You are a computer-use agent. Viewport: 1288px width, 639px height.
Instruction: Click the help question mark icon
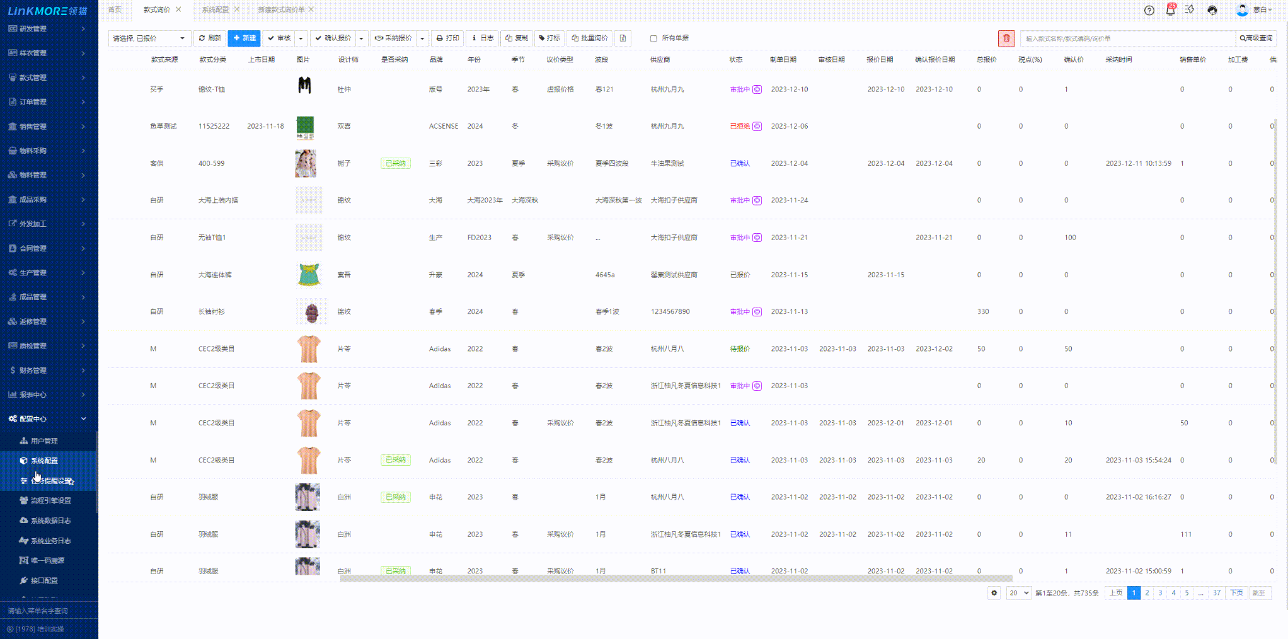(x=1149, y=10)
